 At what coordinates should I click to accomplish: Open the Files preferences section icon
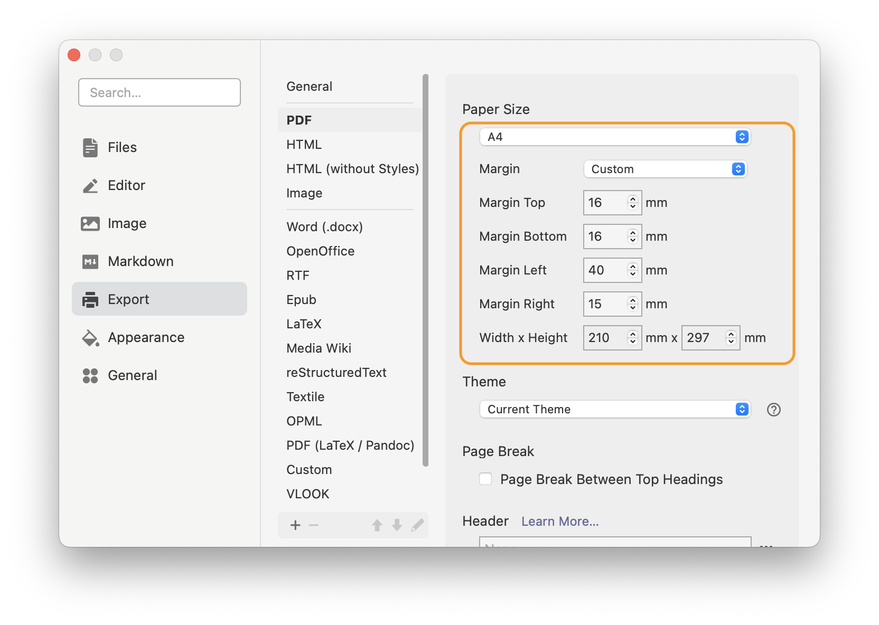(90, 148)
